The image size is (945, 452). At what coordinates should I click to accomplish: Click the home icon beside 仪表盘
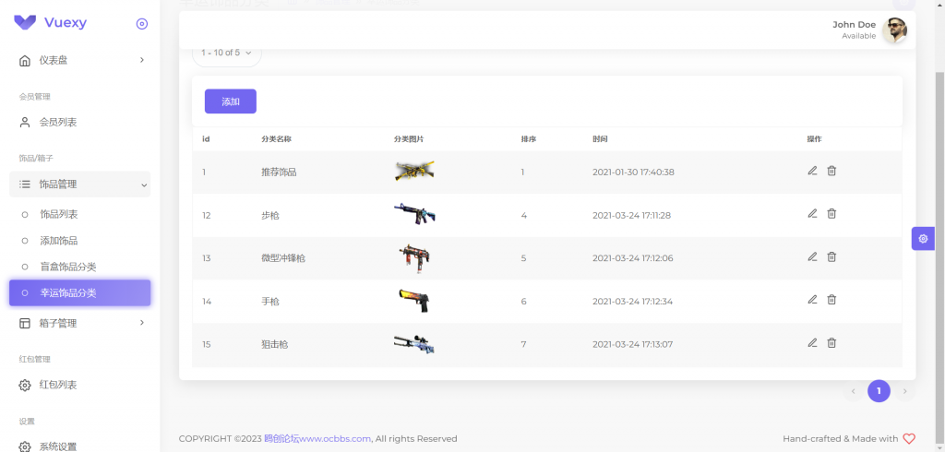[x=25, y=60]
